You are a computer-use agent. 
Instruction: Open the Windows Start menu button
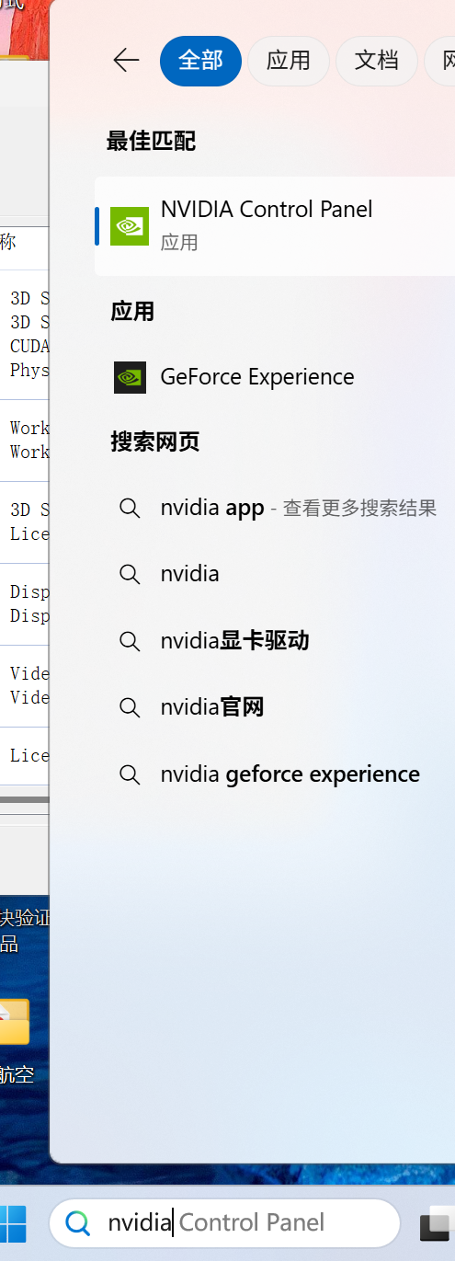13,1223
